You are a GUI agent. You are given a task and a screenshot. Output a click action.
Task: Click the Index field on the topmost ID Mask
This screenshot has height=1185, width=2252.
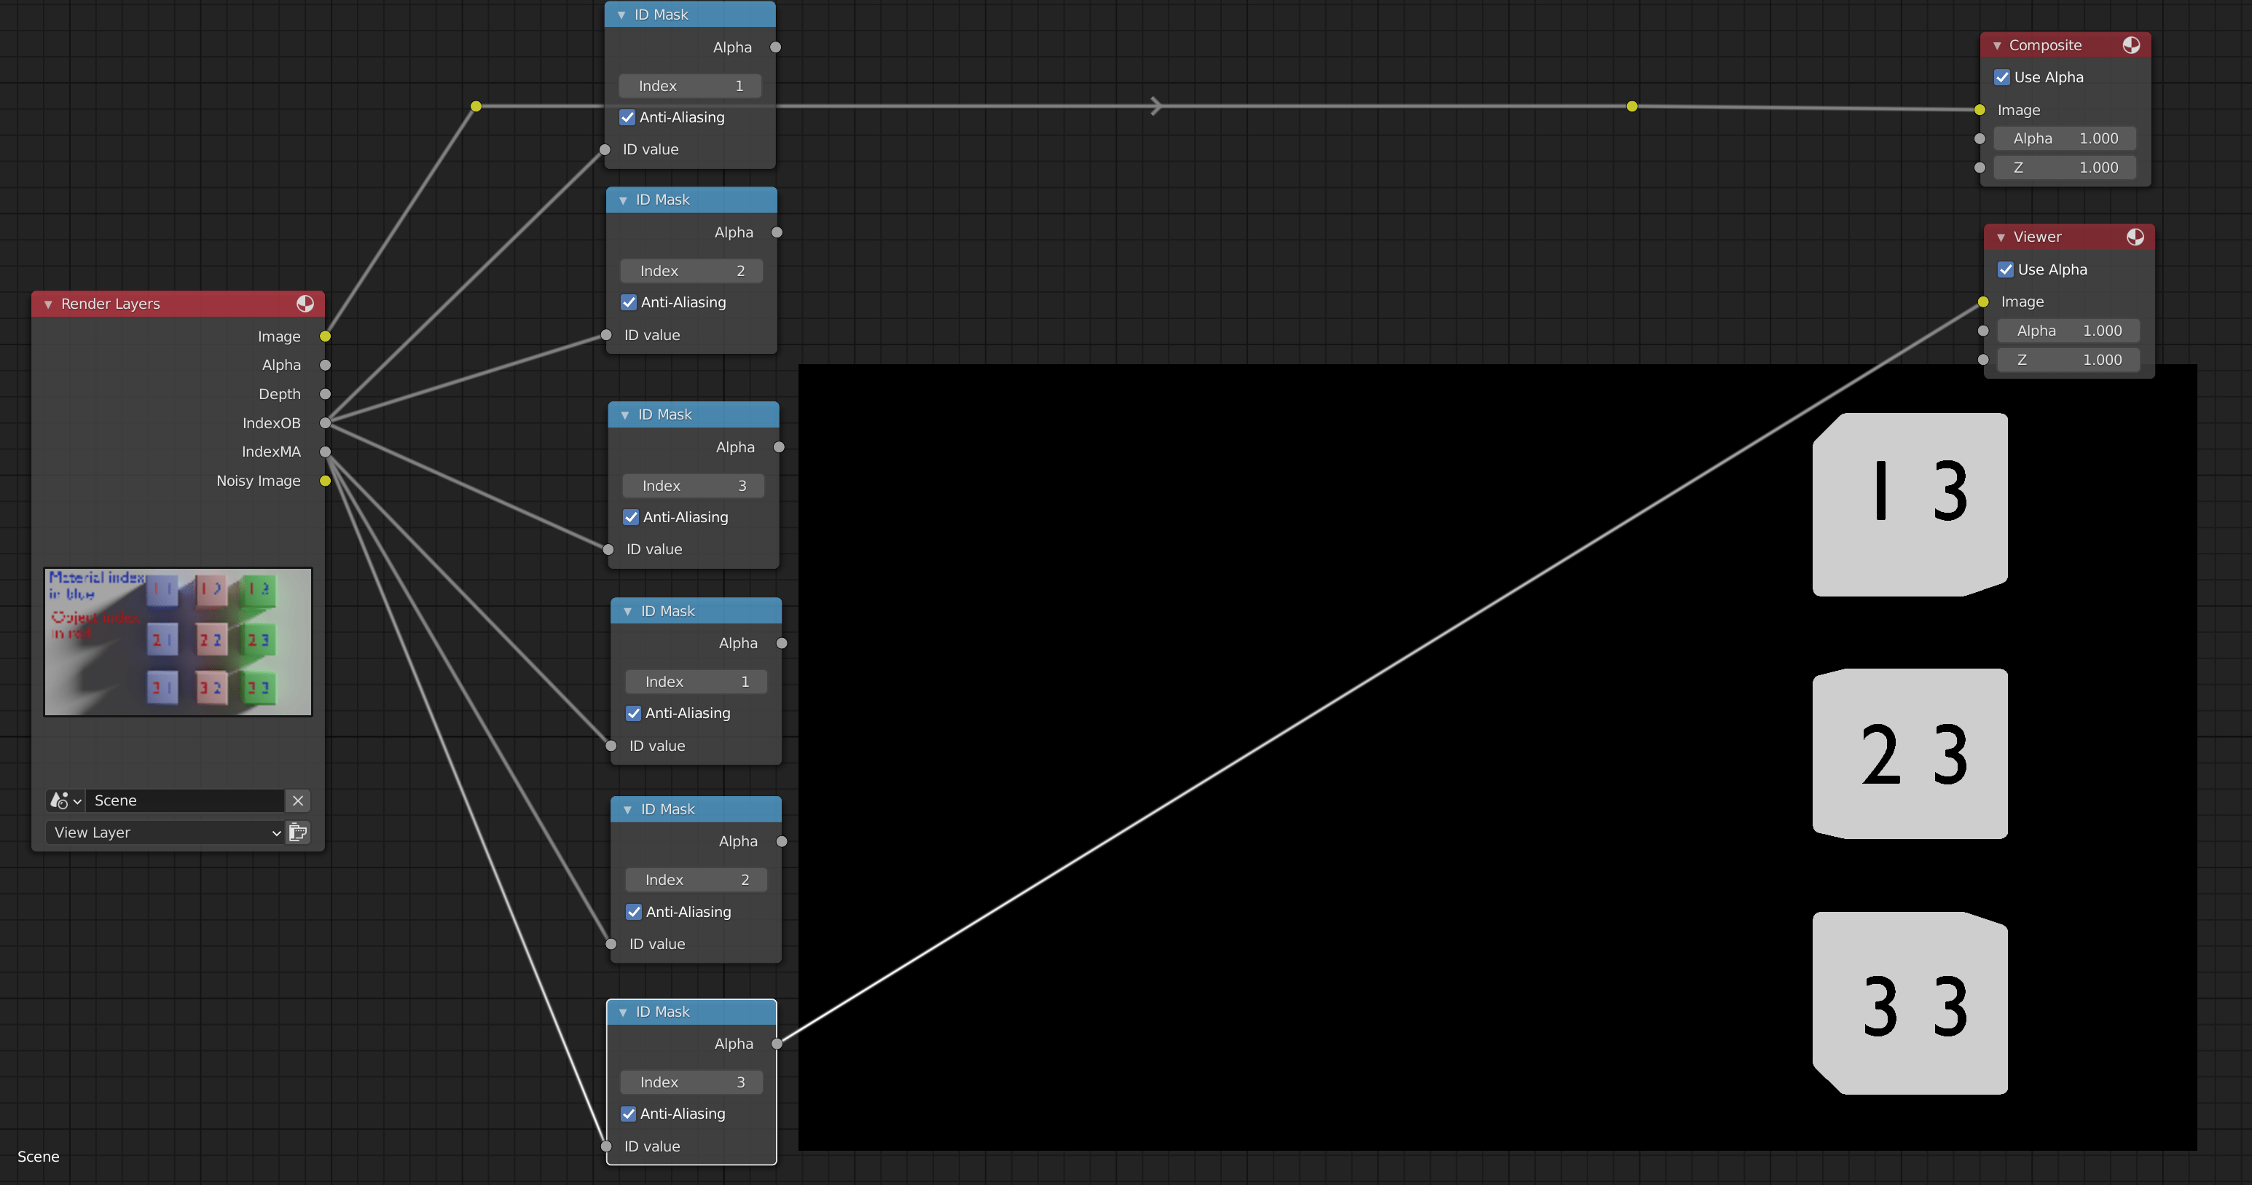point(690,86)
